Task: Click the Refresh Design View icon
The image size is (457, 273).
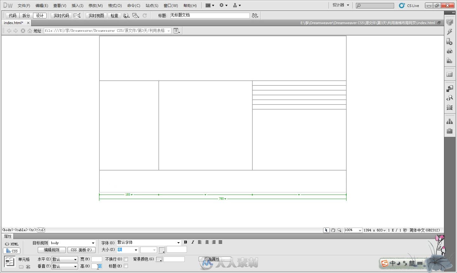Action: pos(145,16)
